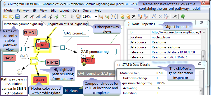Switch to Regulation of IFNG signaling tab
The image size is (211, 96).
click(x=68, y=24)
